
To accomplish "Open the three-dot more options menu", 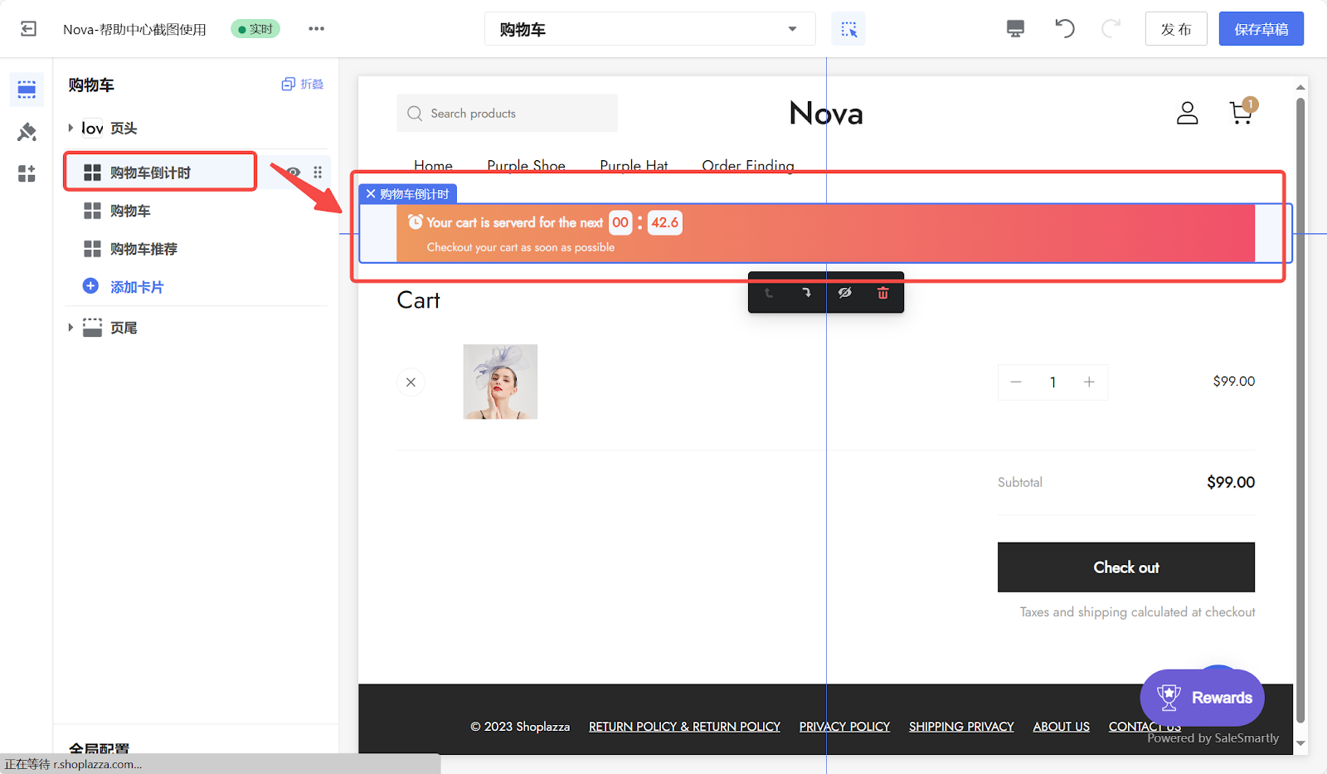I will (316, 29).
